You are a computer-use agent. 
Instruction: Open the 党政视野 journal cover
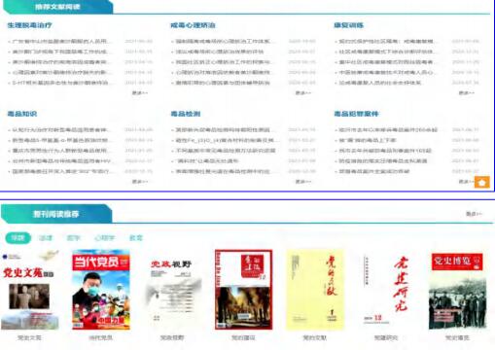coord(172,290)
